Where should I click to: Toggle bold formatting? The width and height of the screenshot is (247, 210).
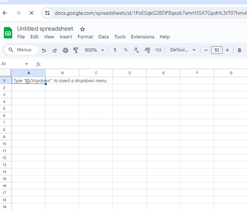pos(239,50)
